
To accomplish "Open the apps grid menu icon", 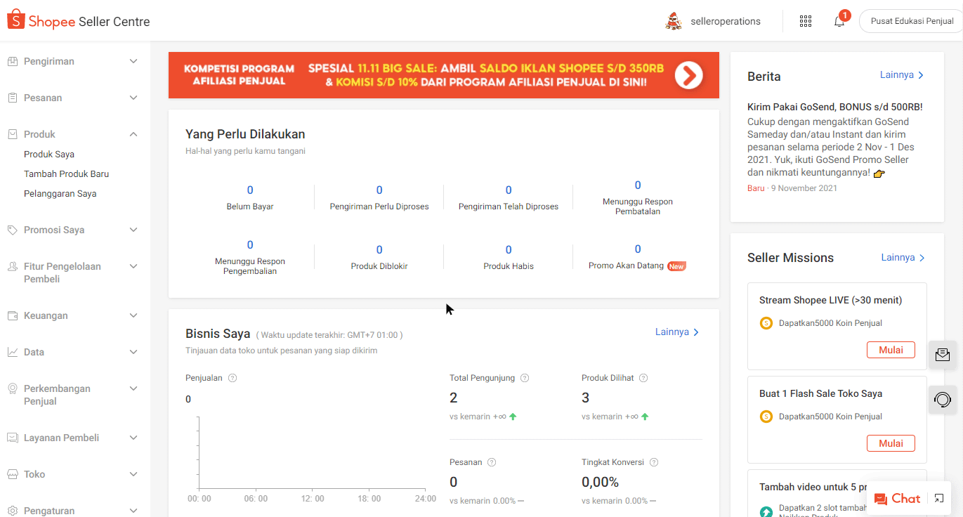I will tap(806, 21).
